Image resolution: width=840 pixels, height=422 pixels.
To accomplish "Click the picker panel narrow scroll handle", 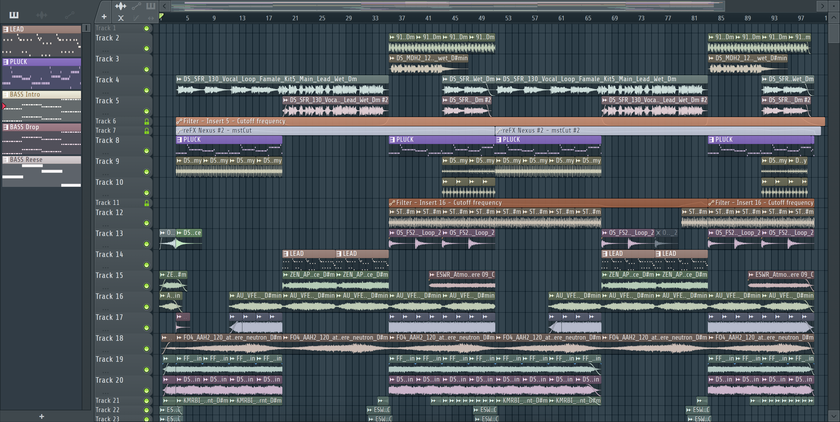I will pyautogui.click(x=86, y=28).
